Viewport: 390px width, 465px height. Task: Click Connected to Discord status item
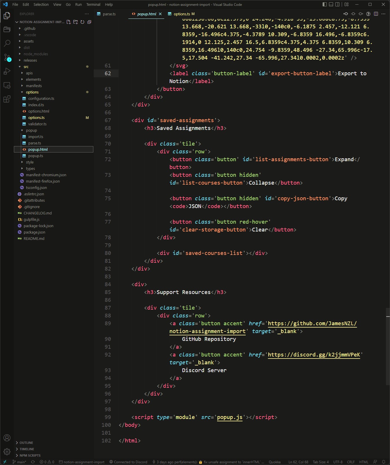coord(128,462)
